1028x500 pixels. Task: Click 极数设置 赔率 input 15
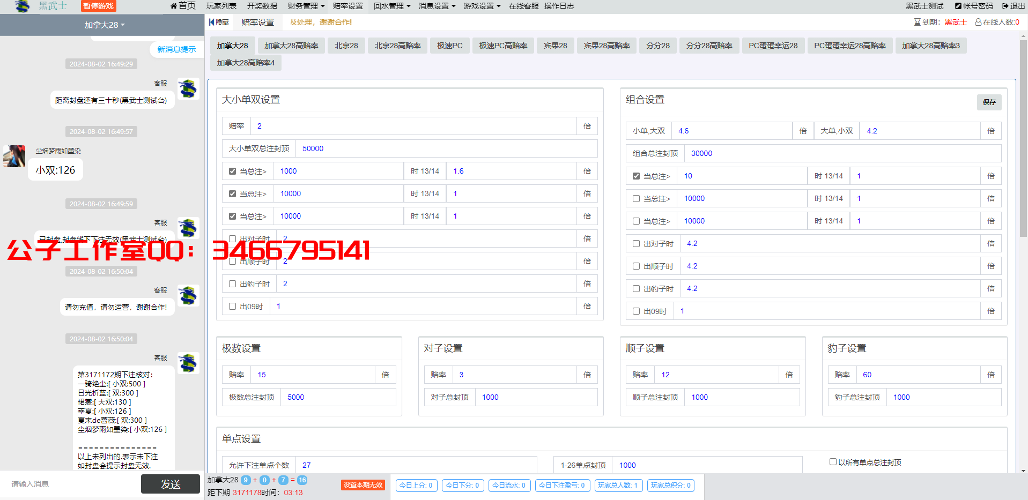(313, 375)
